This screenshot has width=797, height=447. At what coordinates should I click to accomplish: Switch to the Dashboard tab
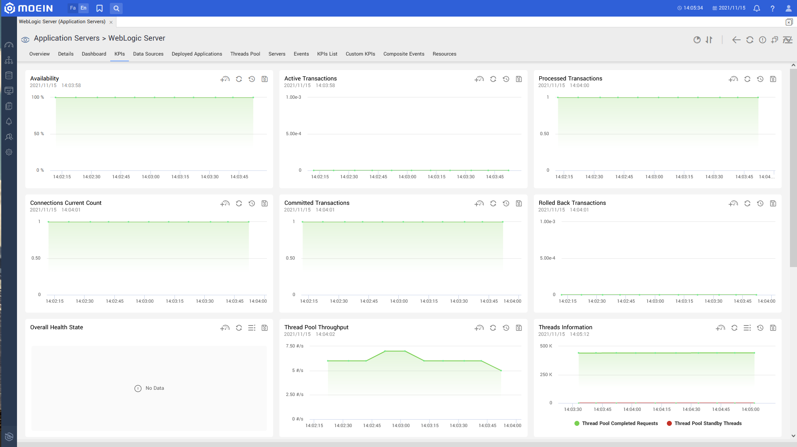[x=94, y=54]
